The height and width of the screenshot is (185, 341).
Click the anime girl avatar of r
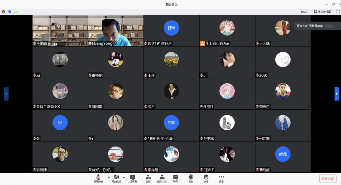tap(116, 123)
